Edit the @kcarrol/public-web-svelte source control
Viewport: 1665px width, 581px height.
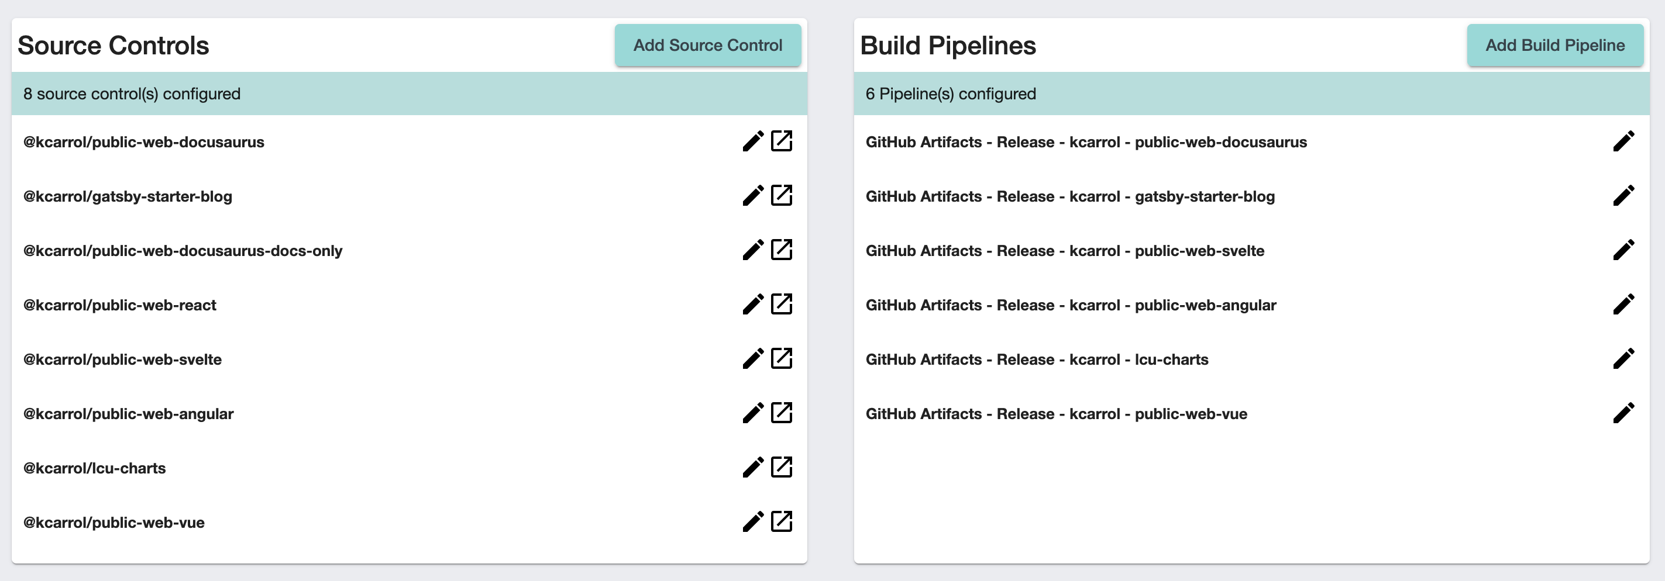753,358
